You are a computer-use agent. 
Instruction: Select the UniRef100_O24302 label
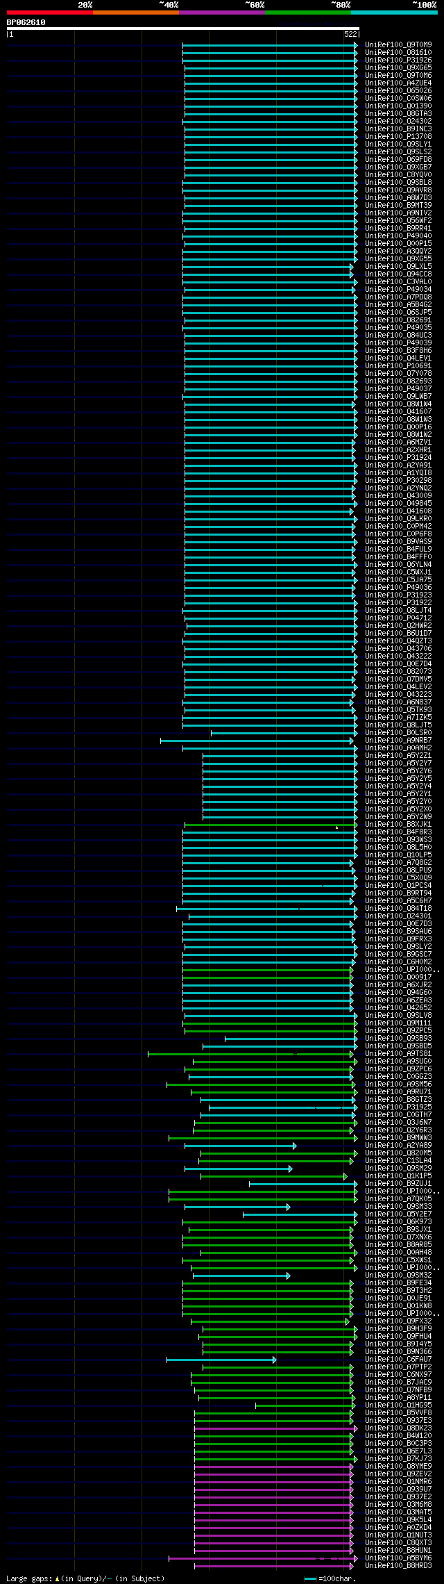pos(398,122)
